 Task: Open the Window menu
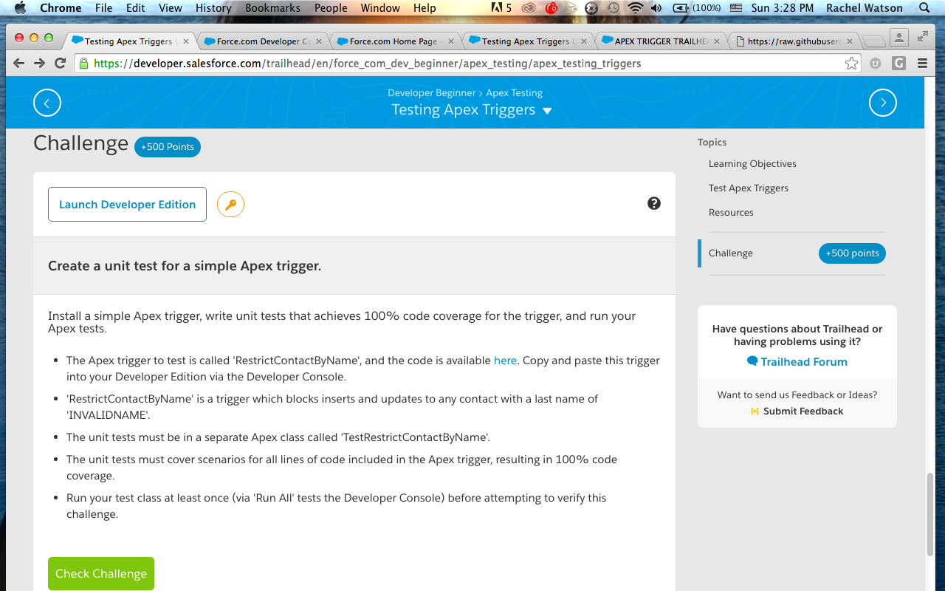(x=380, y=8)
